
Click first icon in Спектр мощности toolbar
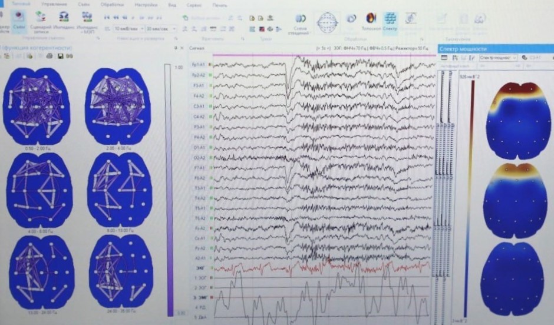[444, 58]
